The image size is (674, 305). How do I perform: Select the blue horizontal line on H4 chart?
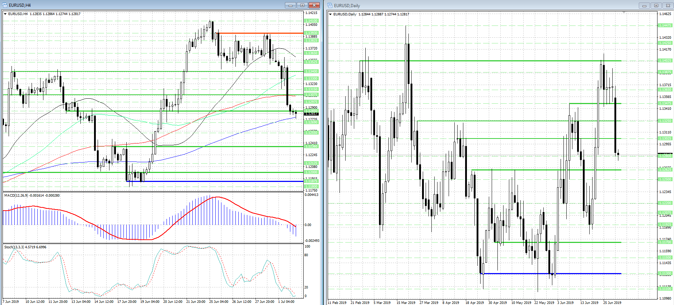pyautogui.click(x=215, y=181)
